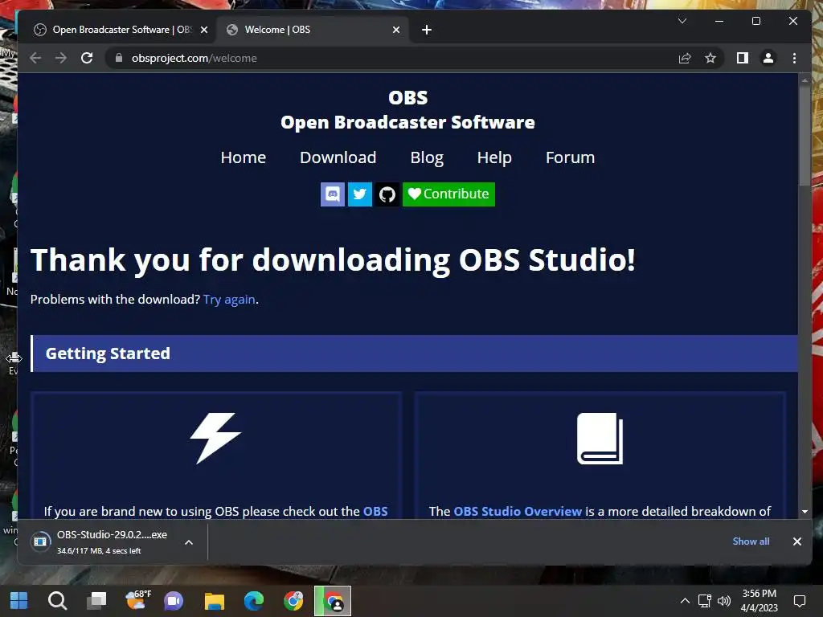Open the OBS GitHub icon
The width and height of the screenshot is (823, 617).
pyautogui.click(x=387, y=194)
